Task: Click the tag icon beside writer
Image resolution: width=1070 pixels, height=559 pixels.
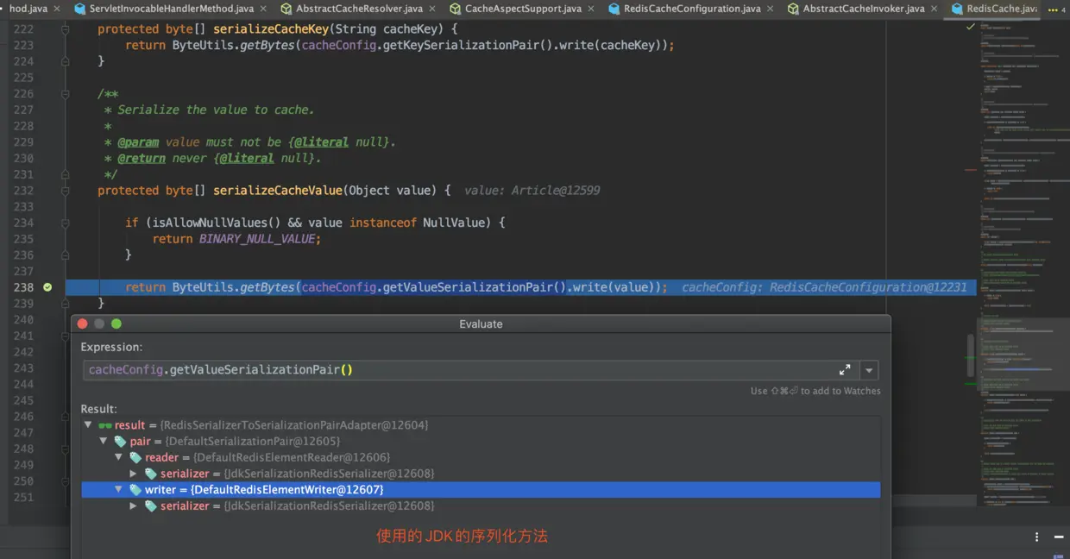Action: tap(135, 490)
